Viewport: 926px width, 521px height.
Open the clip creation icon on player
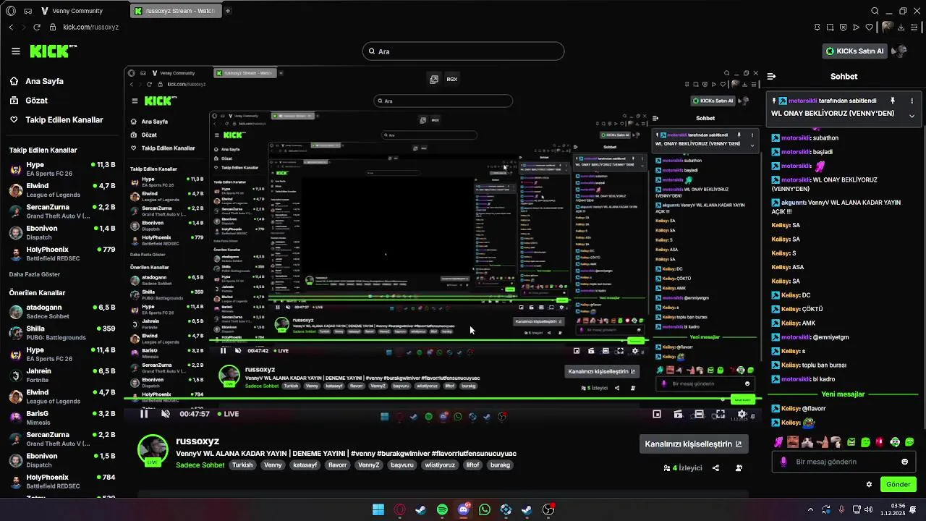point(678,414)
